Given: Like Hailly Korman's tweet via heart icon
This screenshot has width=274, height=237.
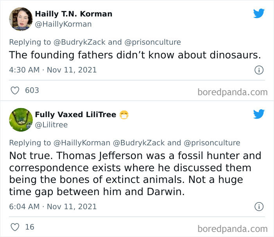Looking at the screenshot, I should pos(15,90).
